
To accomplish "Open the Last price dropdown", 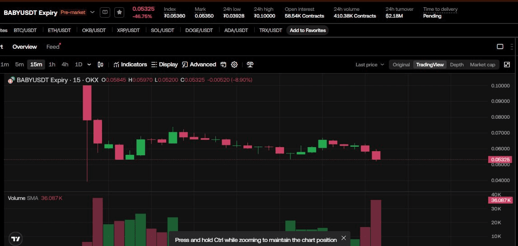I will 370,65.
